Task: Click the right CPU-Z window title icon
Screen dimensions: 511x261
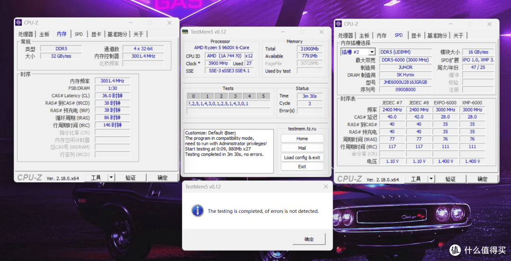Action: [x=339, y=24]
